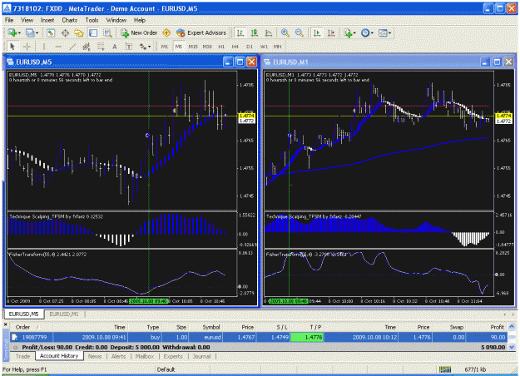Toggle the Expert Advisors button

click(x=201, y=32)
